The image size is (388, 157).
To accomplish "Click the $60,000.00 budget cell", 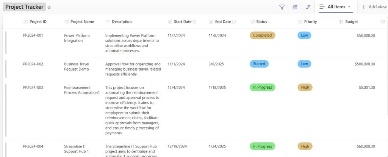I will pos(366,146).
